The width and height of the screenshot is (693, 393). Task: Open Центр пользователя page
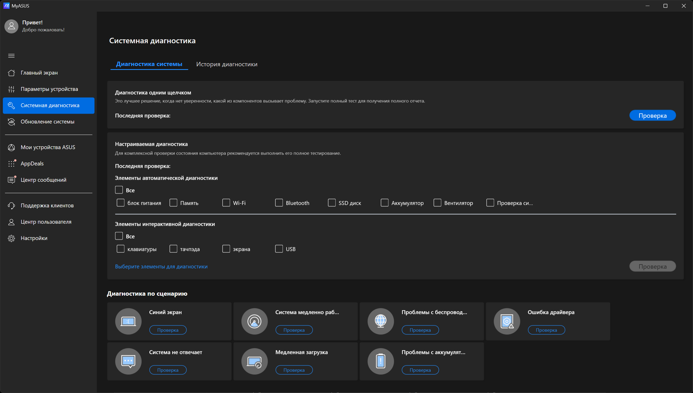[49, 222]
